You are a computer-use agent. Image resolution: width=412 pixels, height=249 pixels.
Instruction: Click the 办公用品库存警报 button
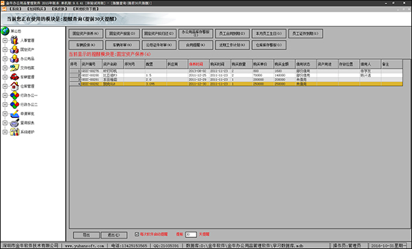[x=196, y=34]
